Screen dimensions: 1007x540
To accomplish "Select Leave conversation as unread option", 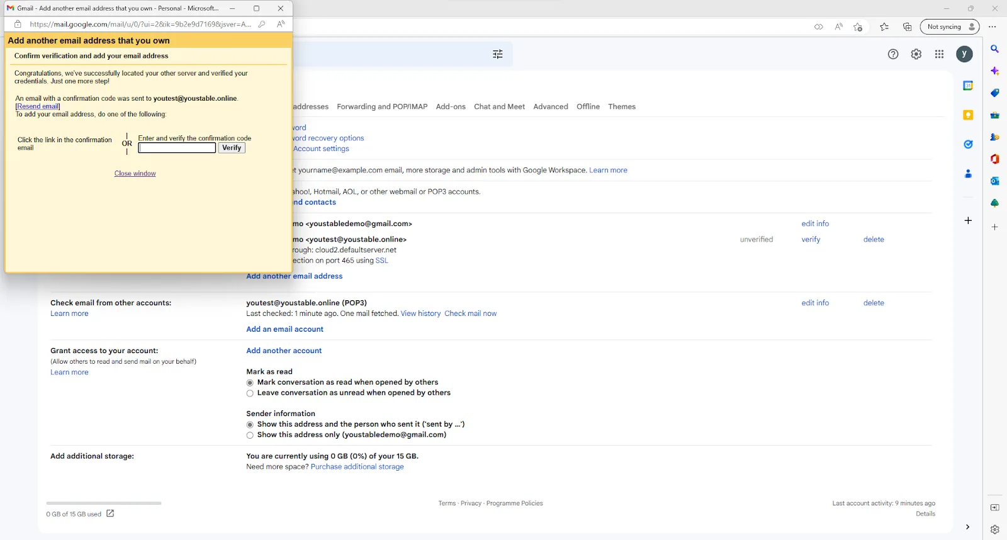I will 250,393.
